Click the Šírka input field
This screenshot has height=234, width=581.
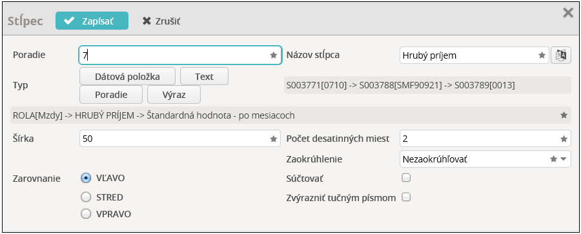coord(180,139)
